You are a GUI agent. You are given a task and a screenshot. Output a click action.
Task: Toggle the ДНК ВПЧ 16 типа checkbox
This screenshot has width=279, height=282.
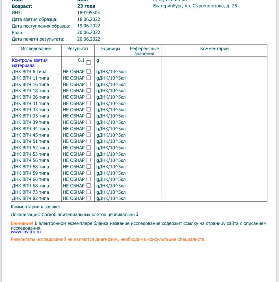88,84
